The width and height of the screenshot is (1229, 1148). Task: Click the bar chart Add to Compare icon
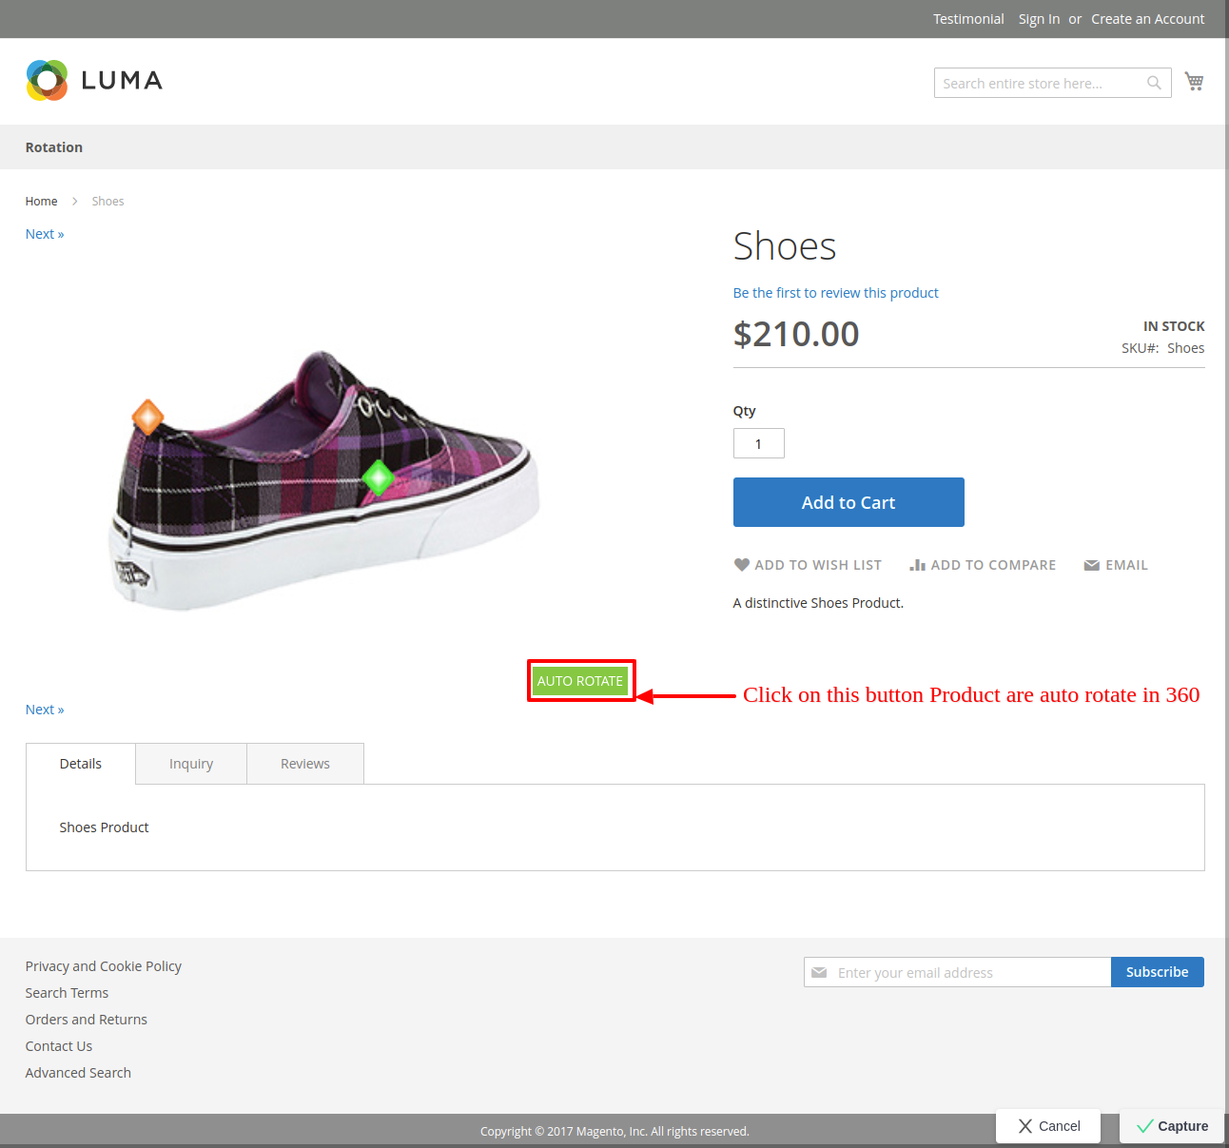click(x=917, y=565)
